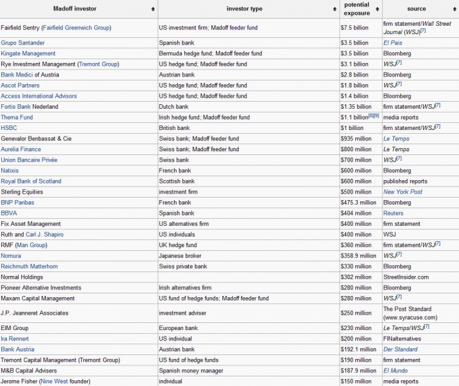459x386 pixels.
Task: Open the Reuters source link
Action: (x=393, y=214)
